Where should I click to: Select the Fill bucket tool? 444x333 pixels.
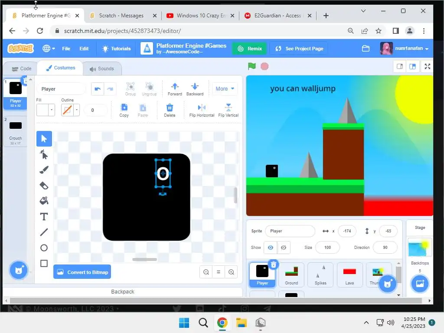(x=44, y=201)
